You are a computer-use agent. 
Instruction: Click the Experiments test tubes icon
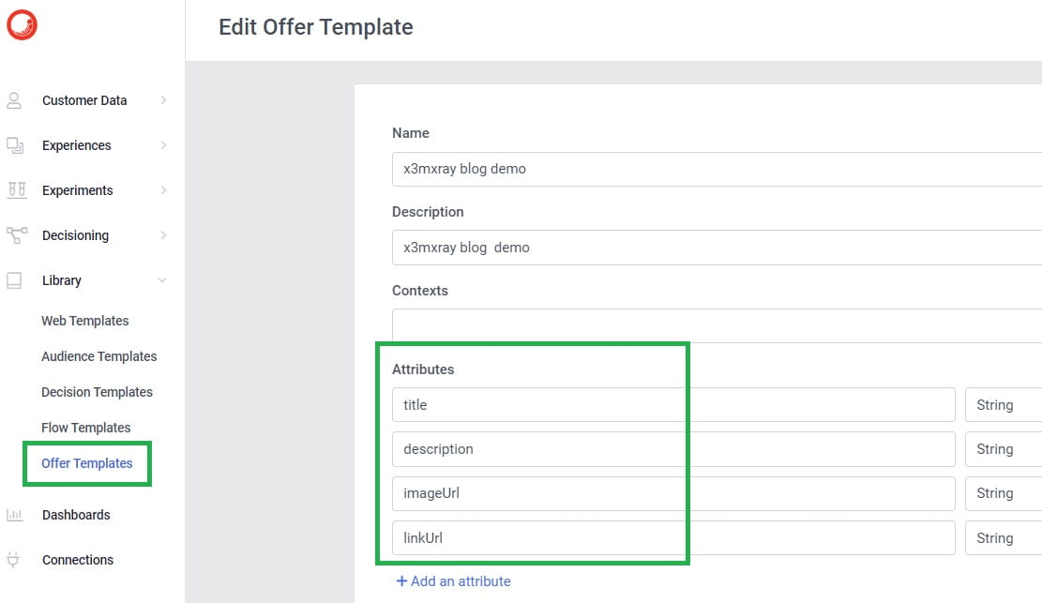17,190
